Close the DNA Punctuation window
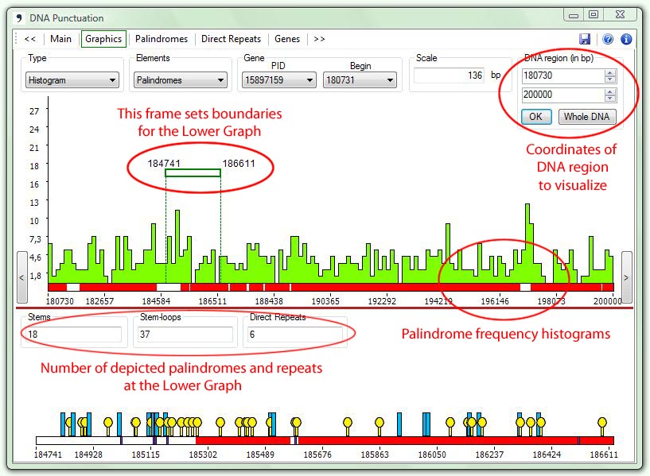 point(620,14)
